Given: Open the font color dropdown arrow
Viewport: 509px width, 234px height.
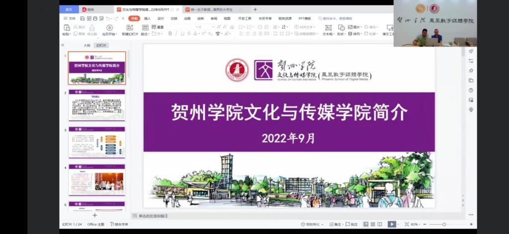Looking at the screenshot, I should tap(199, 34).
